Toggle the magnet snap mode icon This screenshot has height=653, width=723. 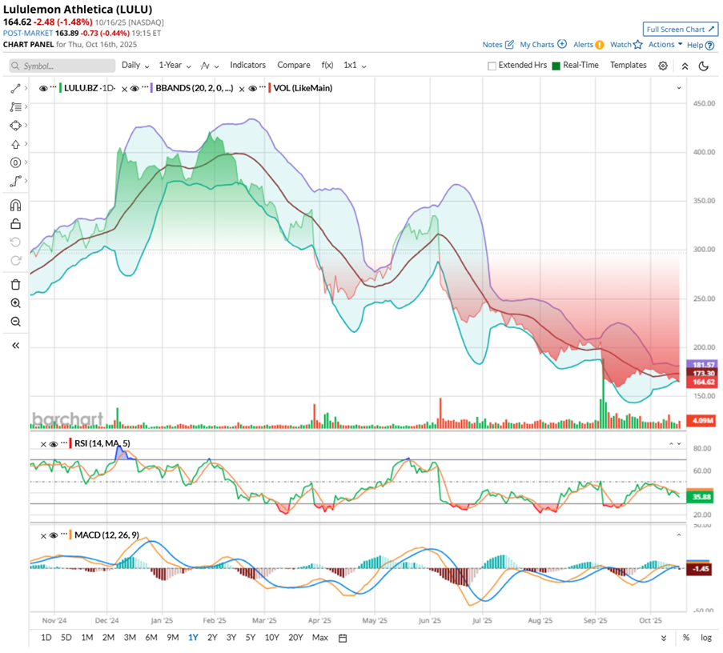15,205
